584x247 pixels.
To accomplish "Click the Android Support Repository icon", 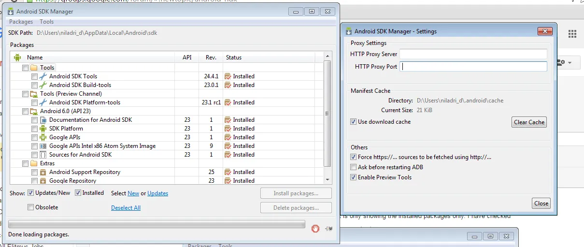I will 43,172.
